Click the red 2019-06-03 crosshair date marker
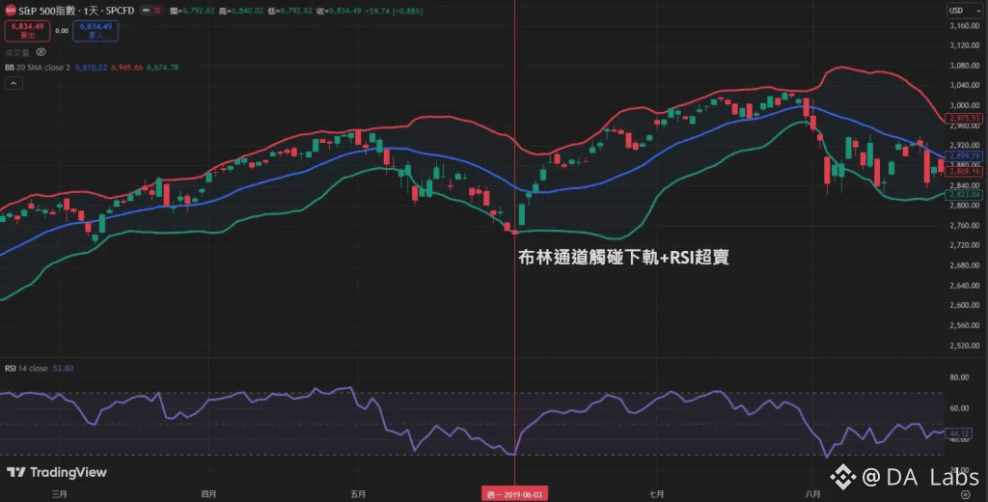 (515, 494)
